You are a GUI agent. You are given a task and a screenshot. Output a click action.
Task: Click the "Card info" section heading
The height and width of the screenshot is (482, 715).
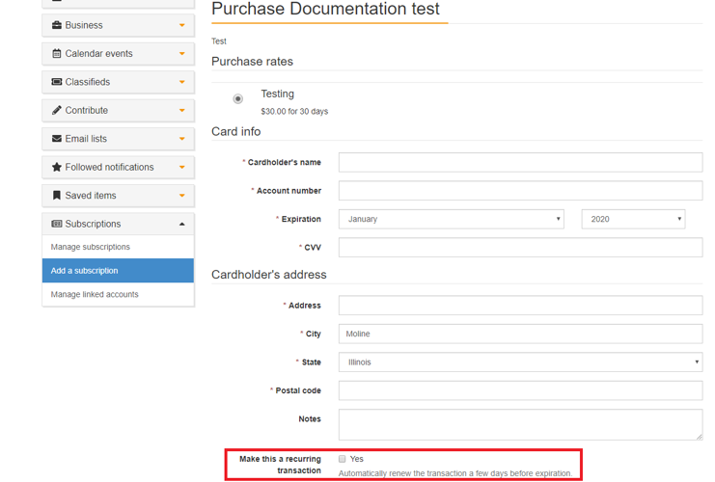click(235, 132)
